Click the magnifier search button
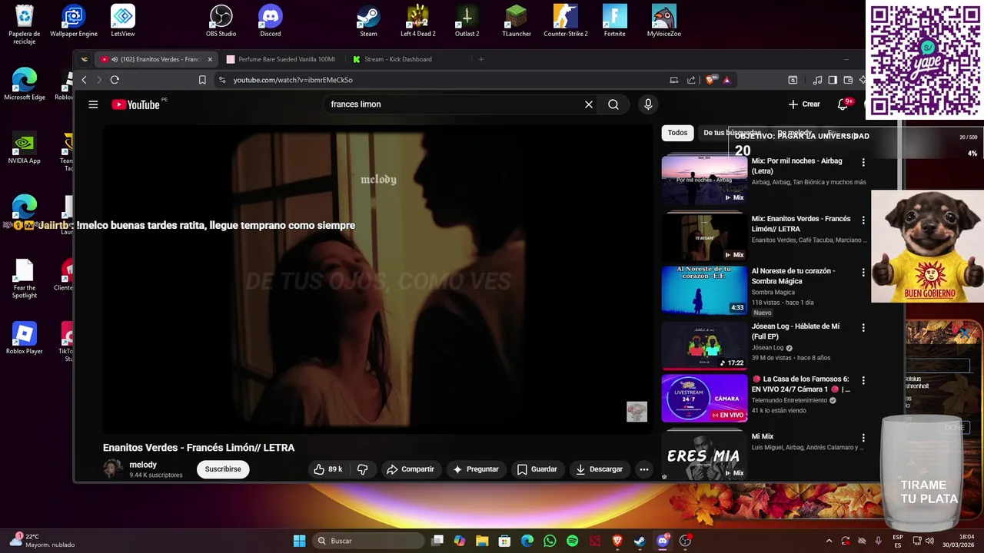Image resolution: width=984 pixels, height=553 pixels. coord(613,104)
